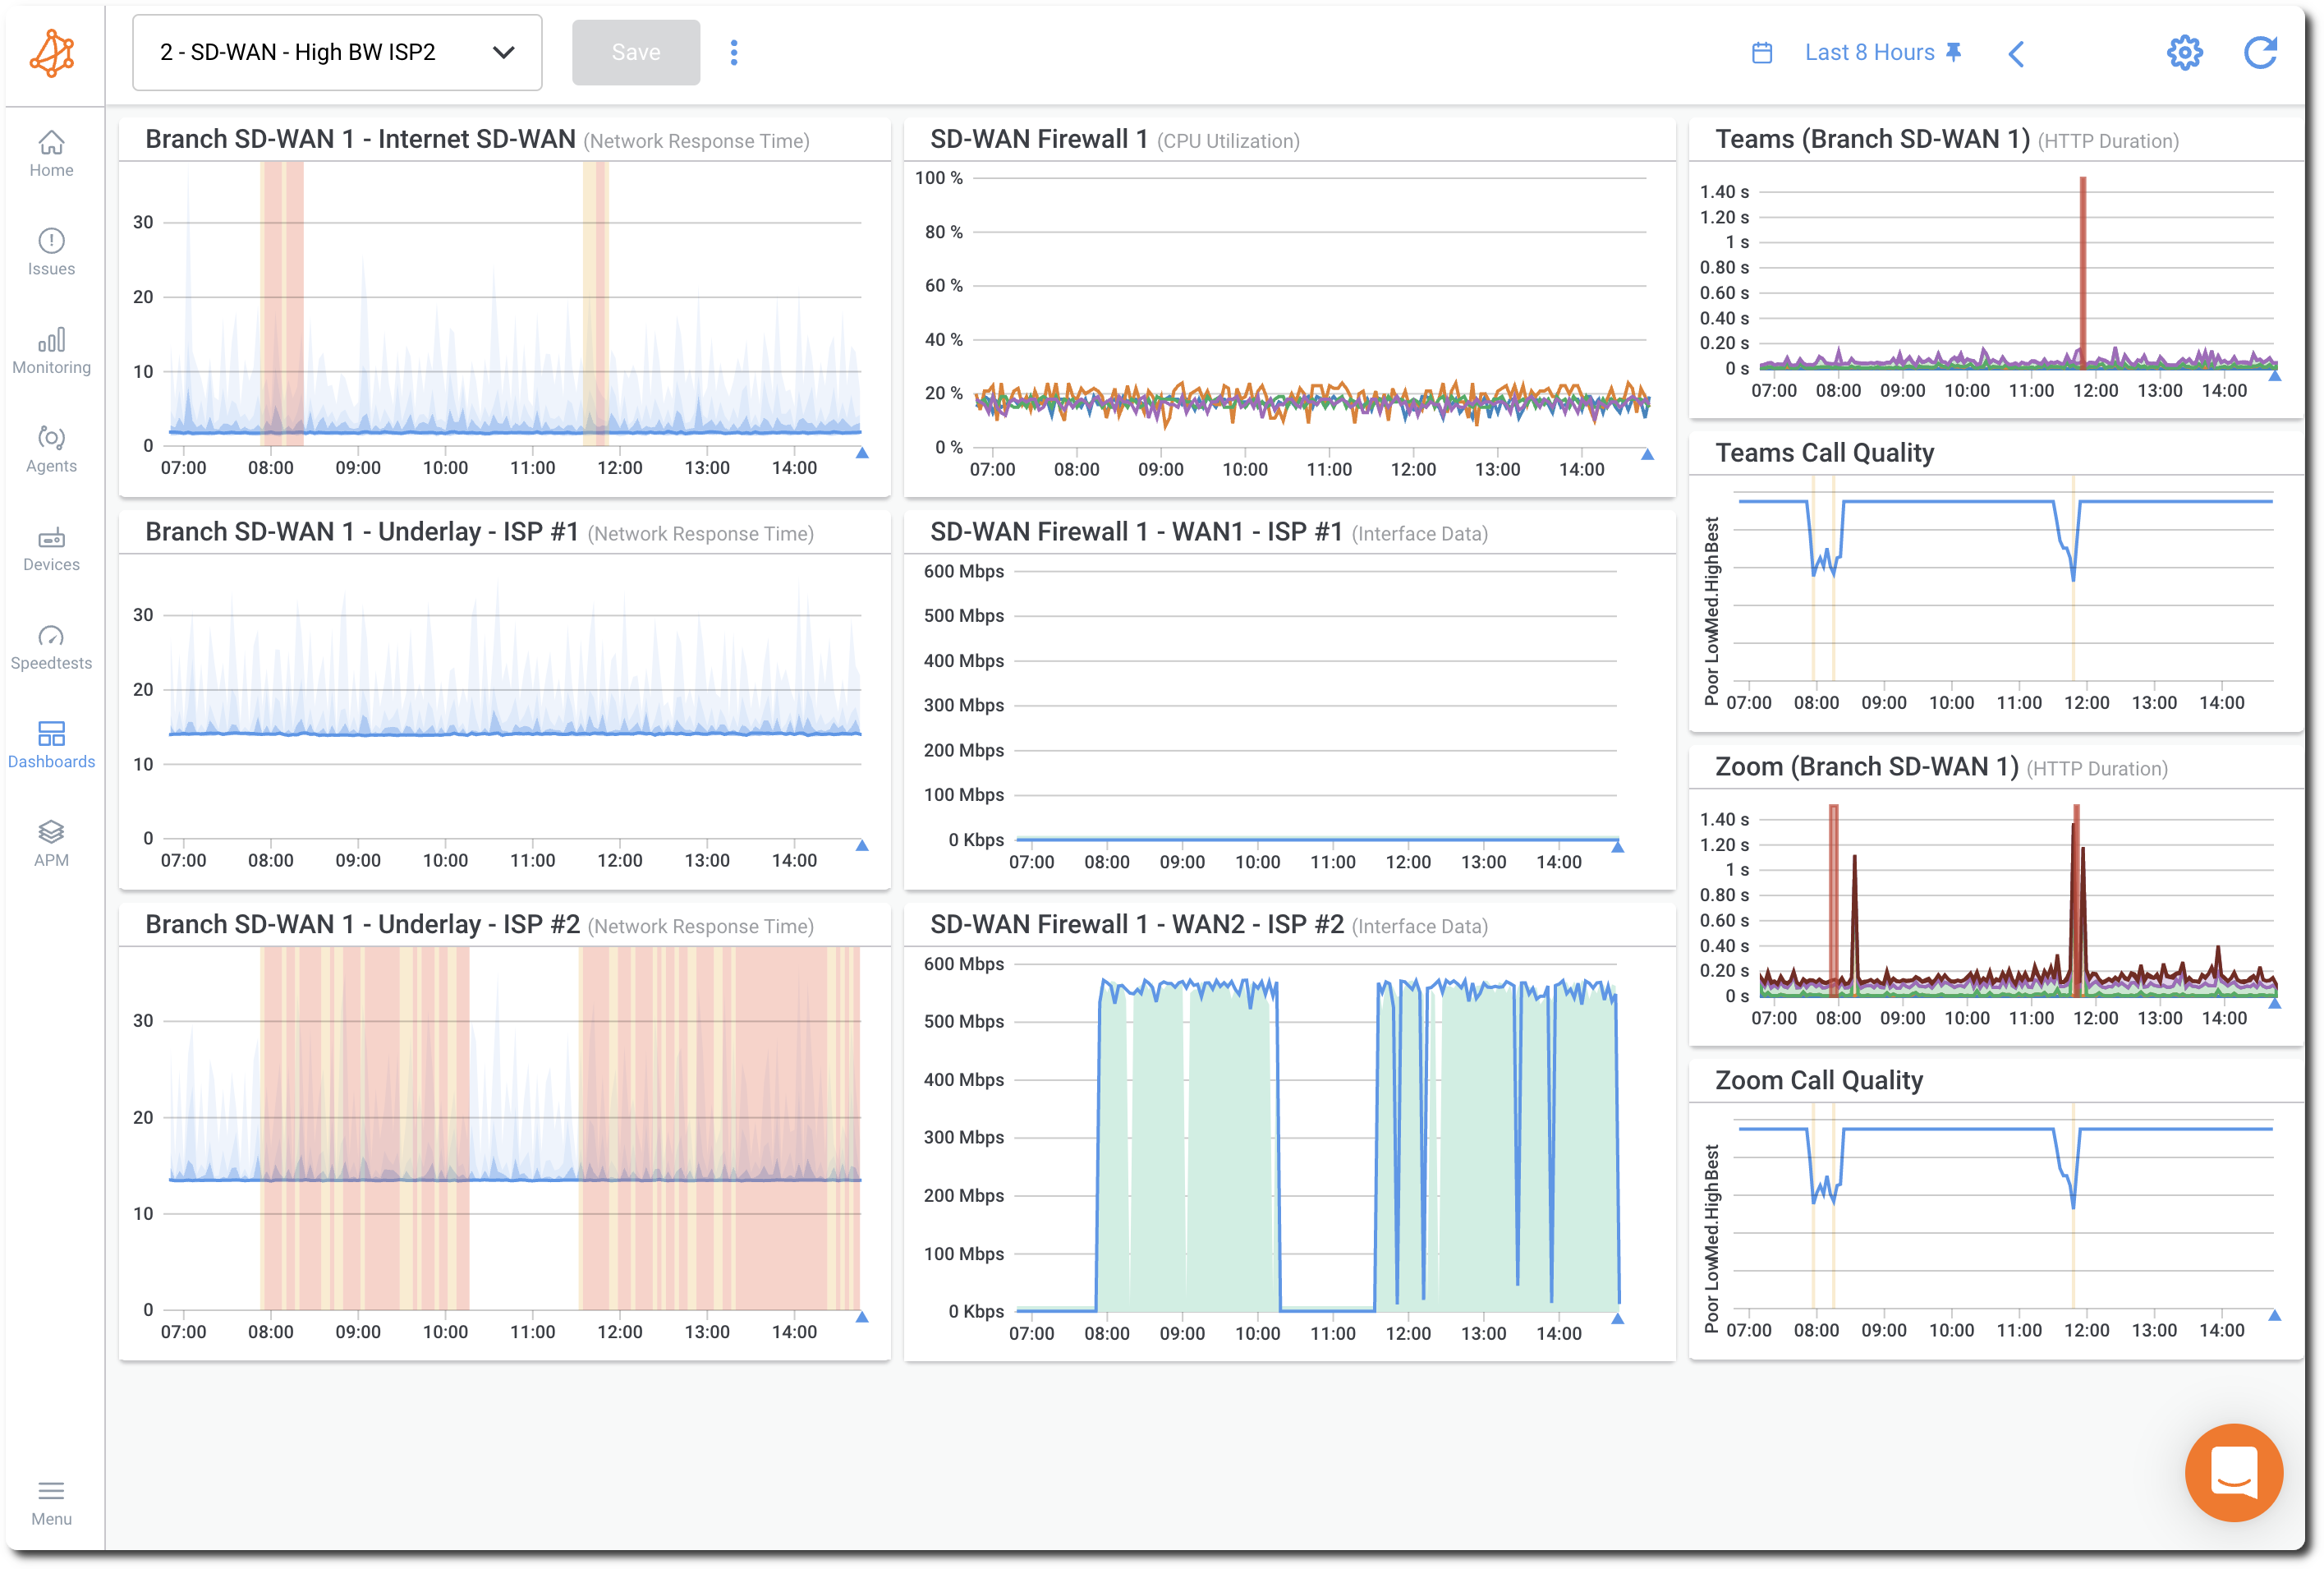2324x1569 pixels.
Task: View network Issues from the sidebar
Action: click(51, 251)
